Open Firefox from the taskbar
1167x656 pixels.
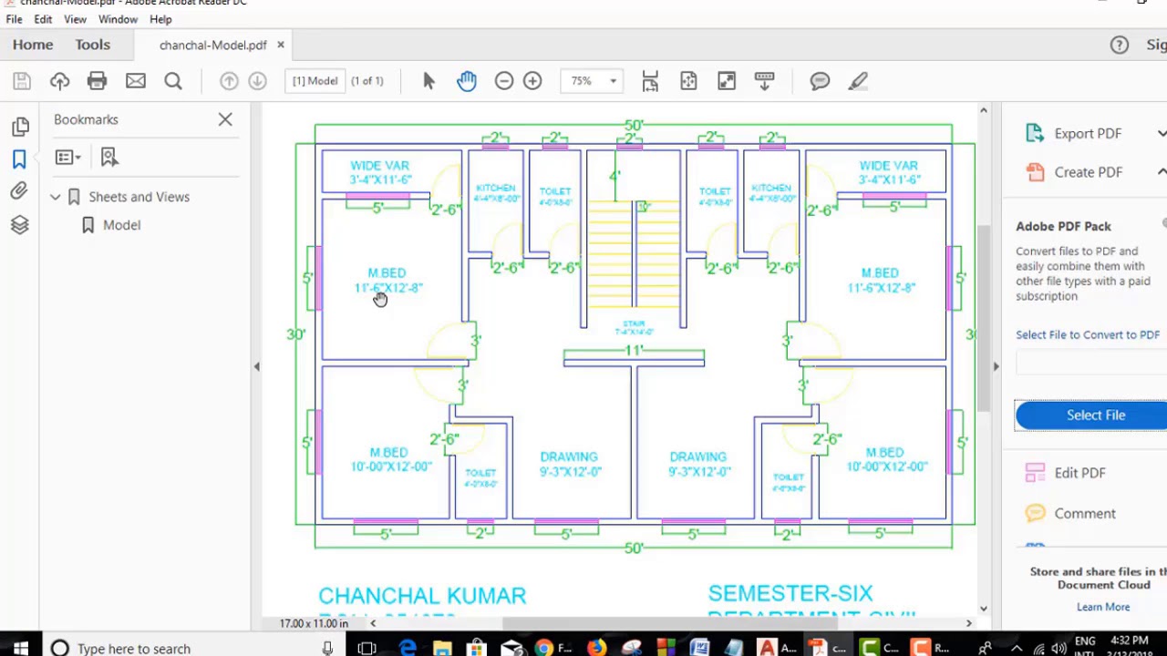596,648
